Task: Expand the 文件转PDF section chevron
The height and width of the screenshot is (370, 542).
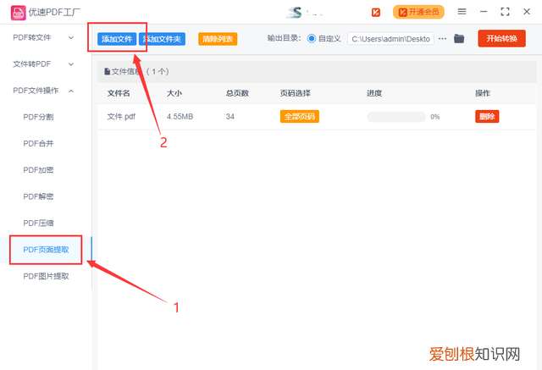Action: [x=71, y=64]
